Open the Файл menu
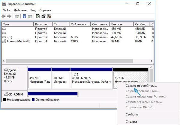 click(x=6, y=10)
